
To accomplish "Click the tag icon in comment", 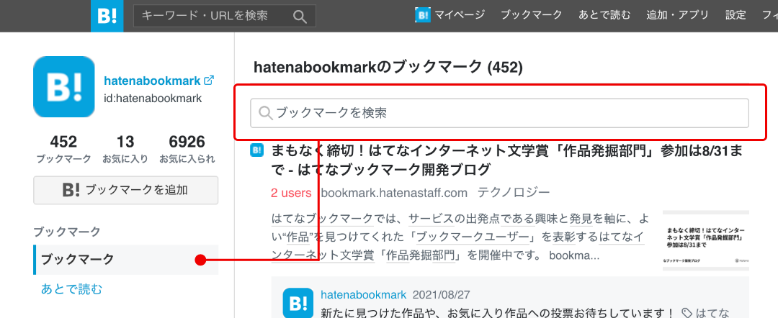I will [x=687, y=312].
